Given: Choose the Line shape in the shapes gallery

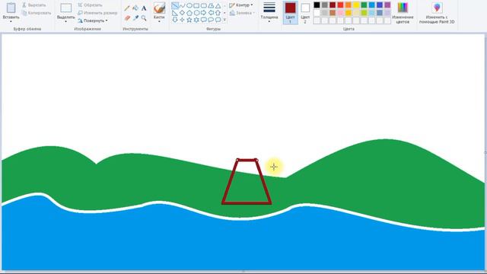Looking at the screenshot, I should click(x=175, y=5).
